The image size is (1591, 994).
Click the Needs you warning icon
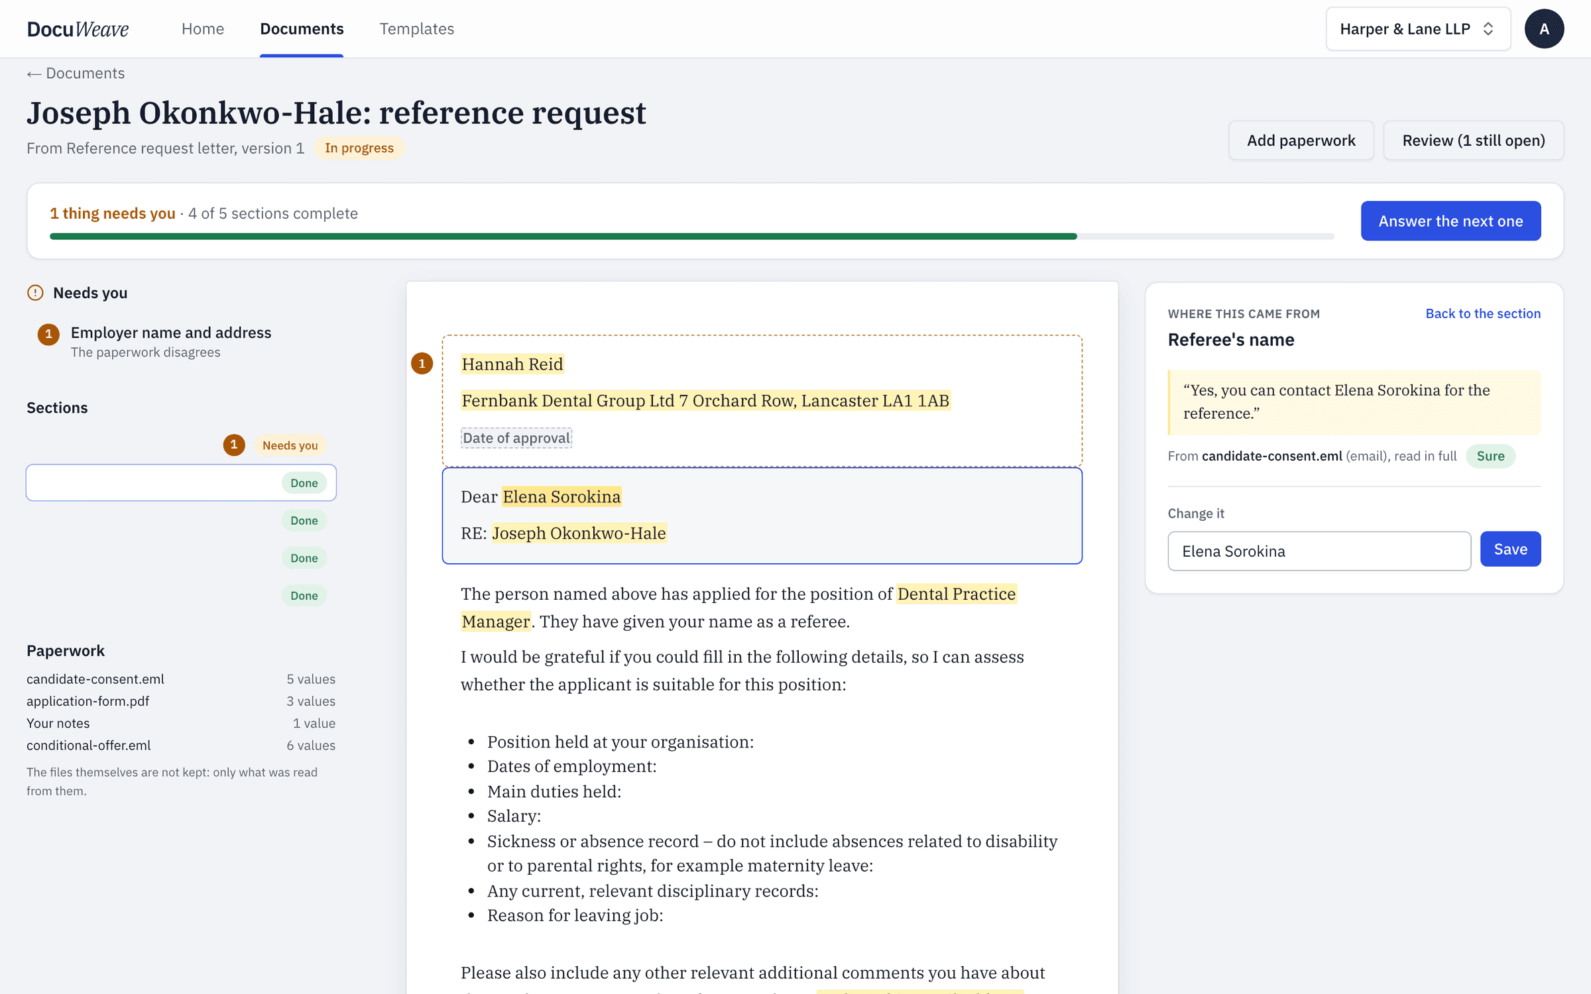[35, 292]
